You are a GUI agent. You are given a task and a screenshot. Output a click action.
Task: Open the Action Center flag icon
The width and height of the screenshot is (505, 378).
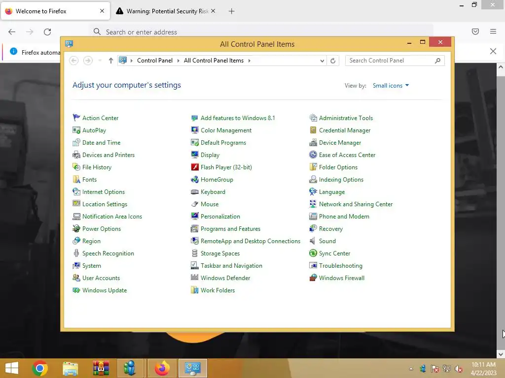pos(76,118)
